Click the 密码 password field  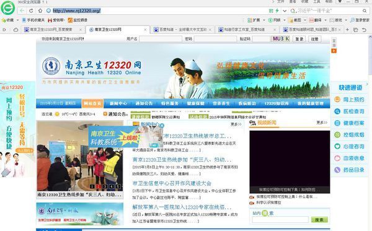point(215,39)
